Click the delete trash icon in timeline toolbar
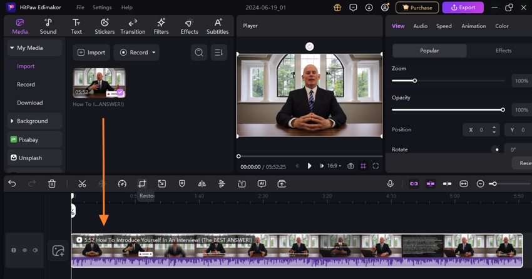532x279 pixels. (52, 184)
